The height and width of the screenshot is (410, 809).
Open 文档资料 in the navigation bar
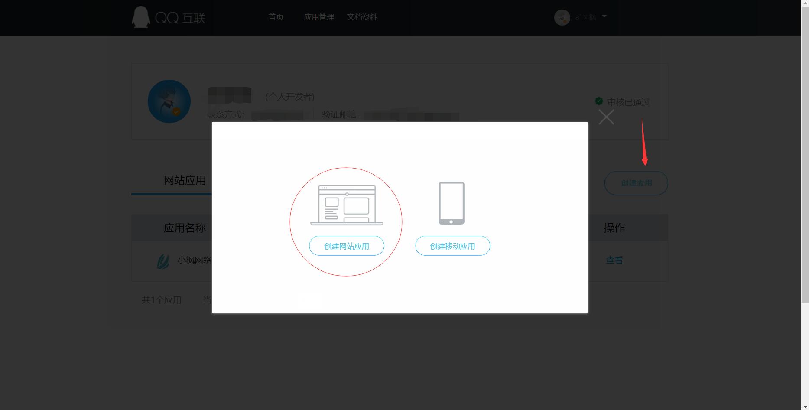(x=362, y=17)
